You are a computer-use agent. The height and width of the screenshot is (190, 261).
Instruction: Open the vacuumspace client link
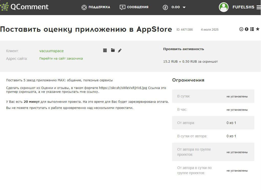pos(52,51)
